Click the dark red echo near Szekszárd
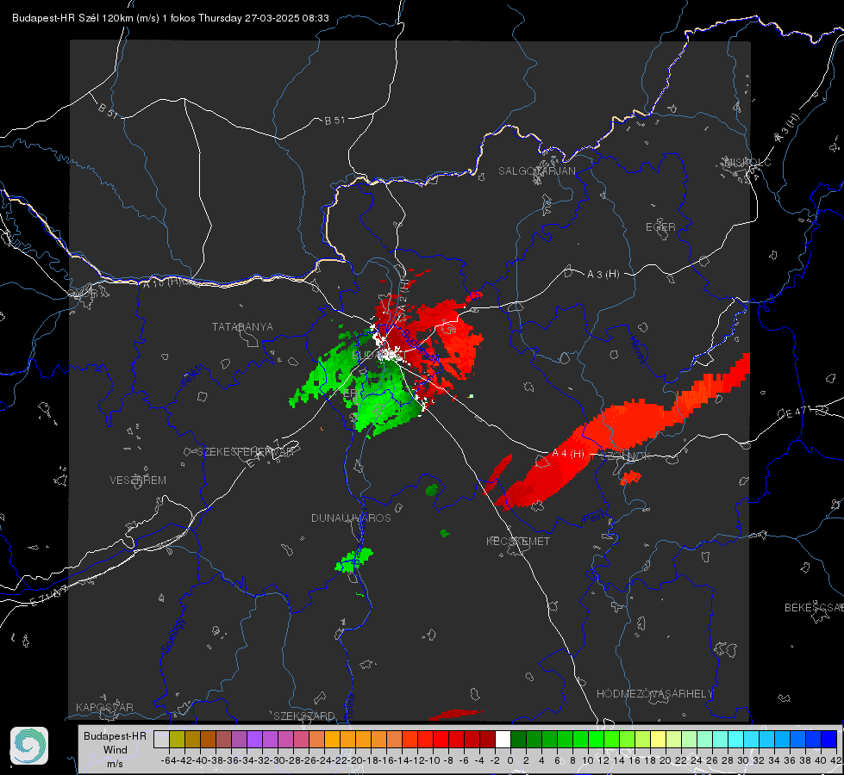The image size is (844, 775). pyautogui.click(x=456, y=714)
